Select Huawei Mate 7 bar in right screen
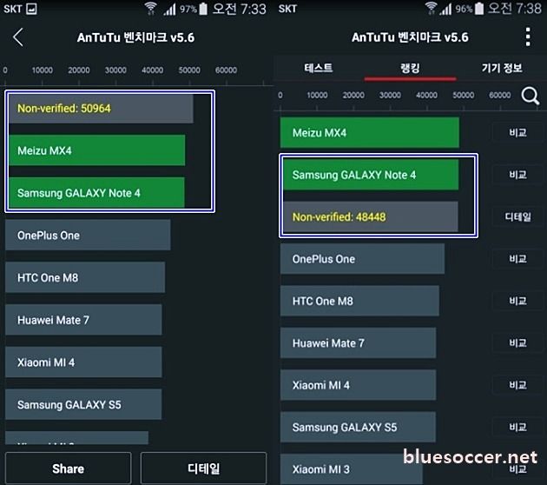The image size is (547, 485). pos(359,342)
